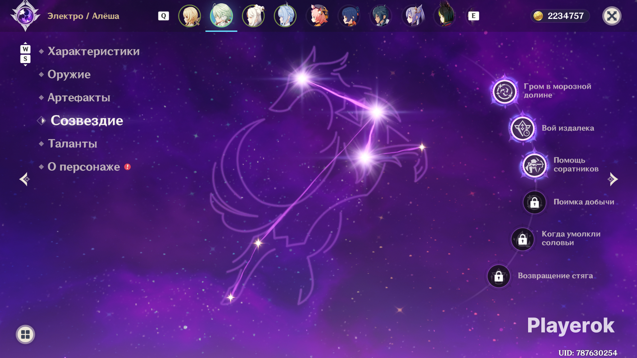Viewport: 637px width, 358px height.
Task: Select the blonde Lumine character portrait
Action: 190,16
